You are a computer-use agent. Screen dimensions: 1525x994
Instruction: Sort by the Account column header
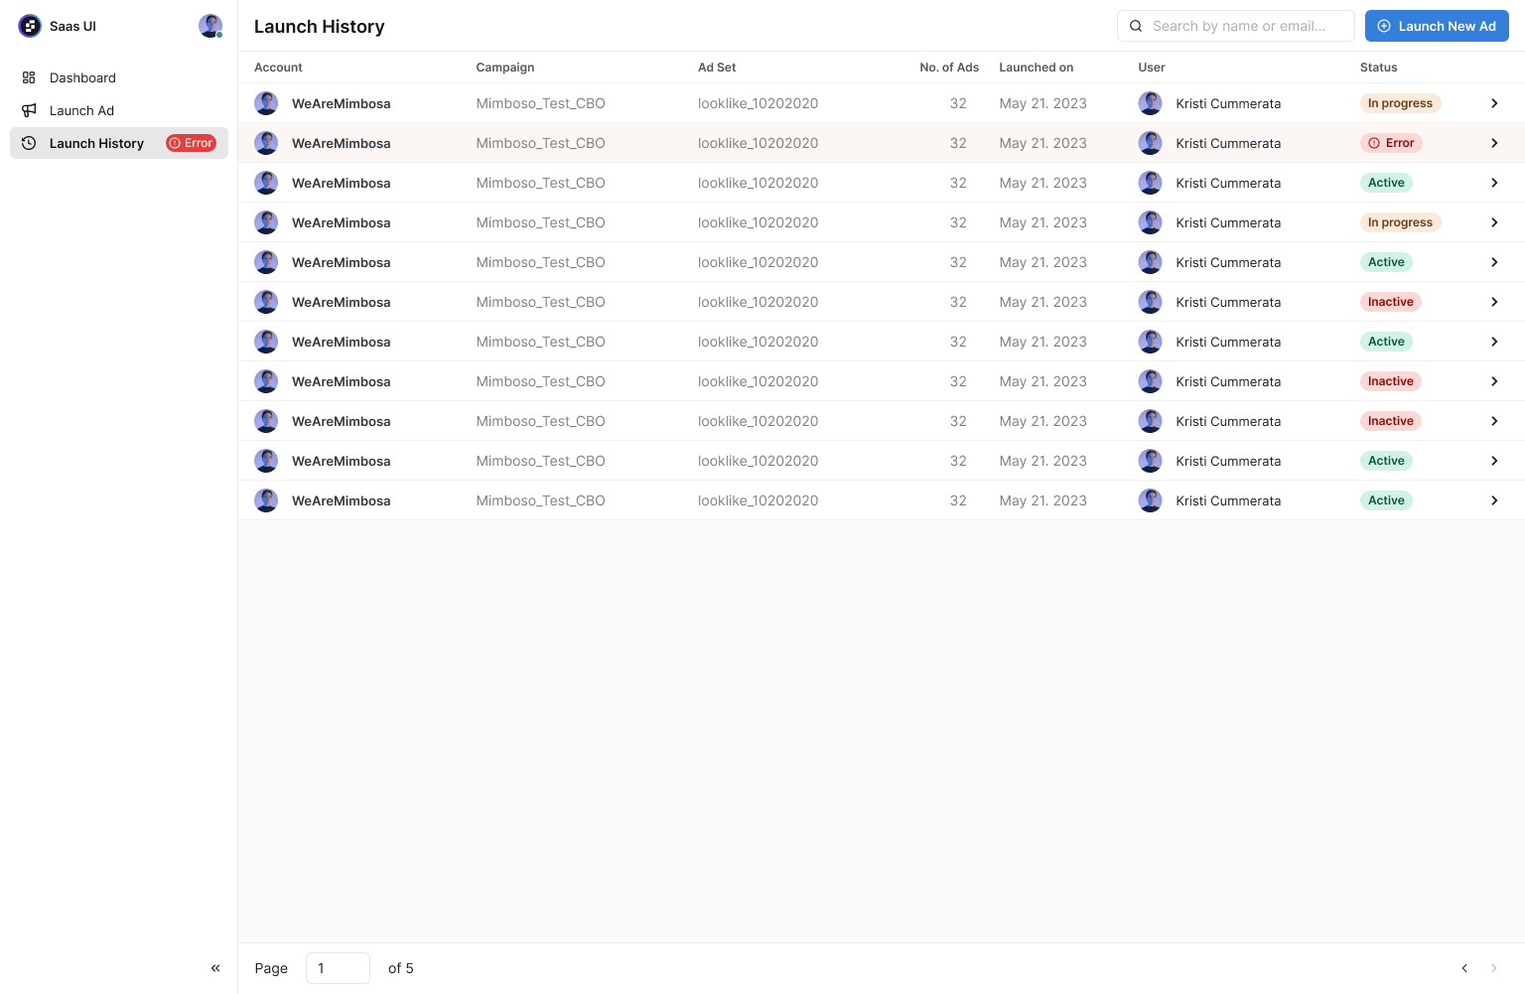(x=278, y=68)
